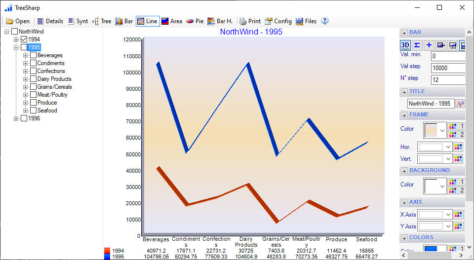Viewport: 474px width, 260px height.
Task: Open the Hor. color palette button
Action: pos(458,147)
